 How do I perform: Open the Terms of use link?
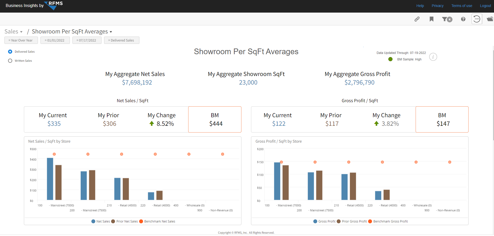click(x=462, y=6)
